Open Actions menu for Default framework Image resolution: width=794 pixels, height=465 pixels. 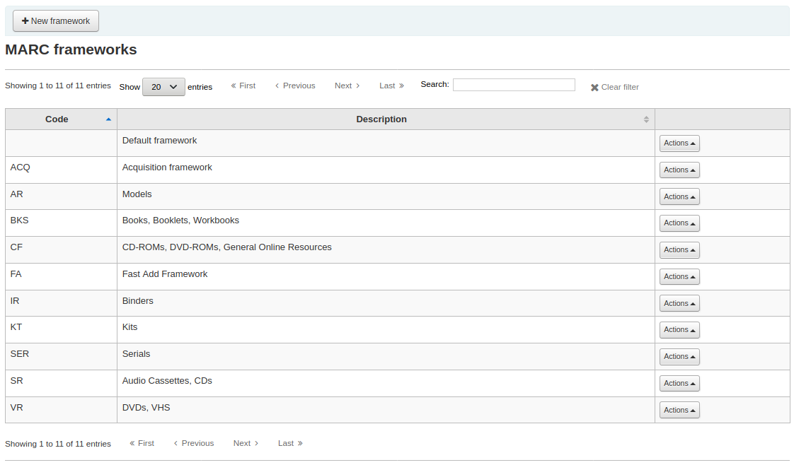(679, 143)
